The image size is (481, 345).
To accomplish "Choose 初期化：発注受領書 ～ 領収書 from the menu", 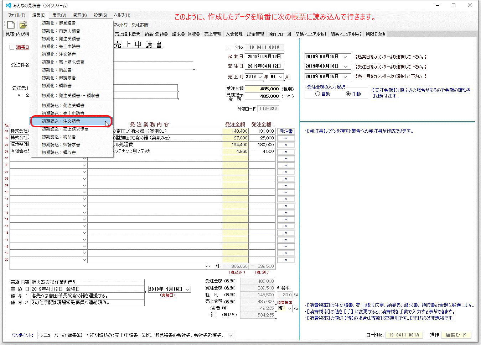I will [71, 96].
